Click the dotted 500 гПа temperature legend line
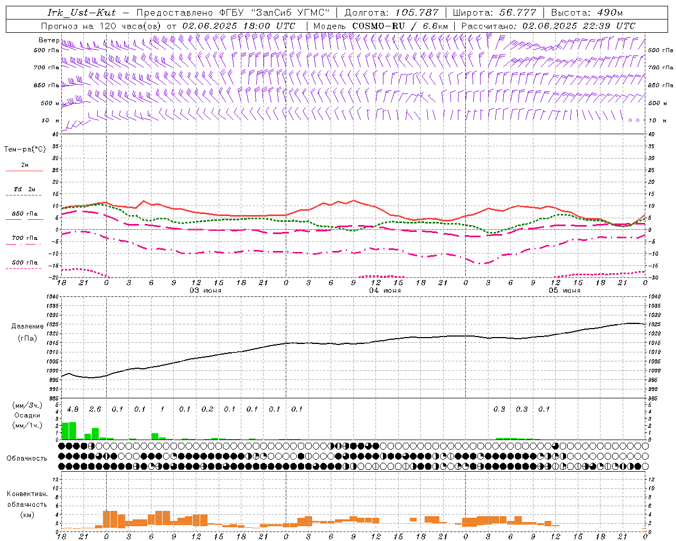This screenshot has width=676, height=541. (x=23, y=269)
